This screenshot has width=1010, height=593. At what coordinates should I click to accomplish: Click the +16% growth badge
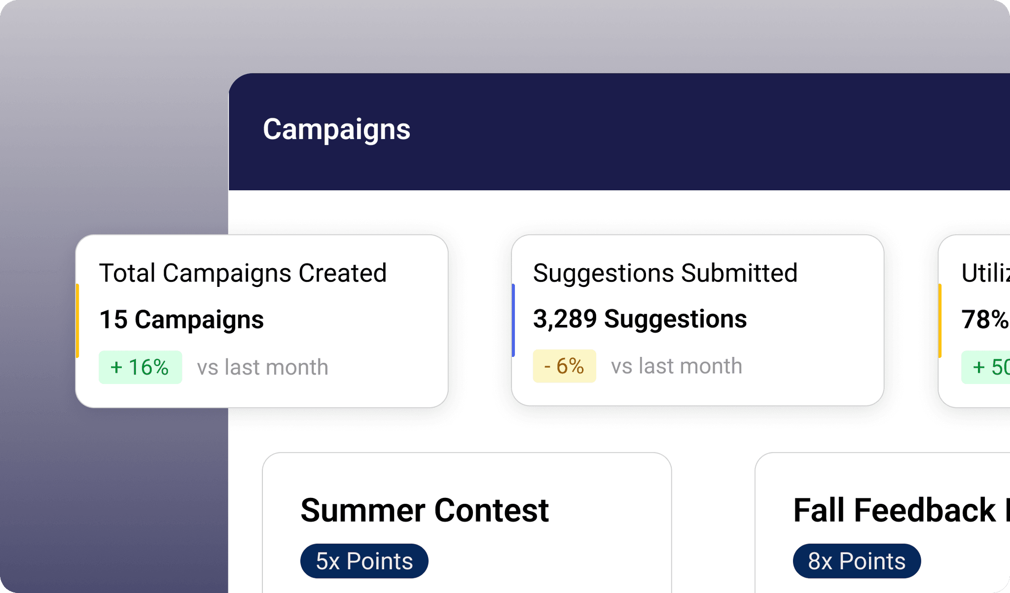(x=140, y=367)
